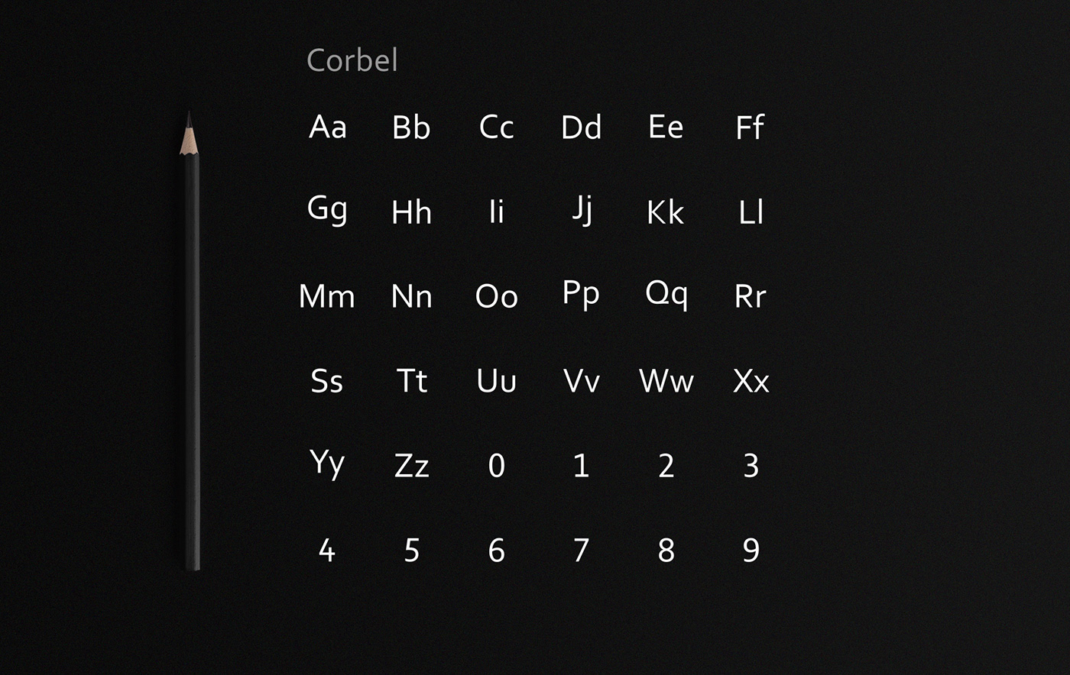Viewport: 1070px width, 675px height.
Task: Click the 'Aa' letter pair
Action: point(328,127)
